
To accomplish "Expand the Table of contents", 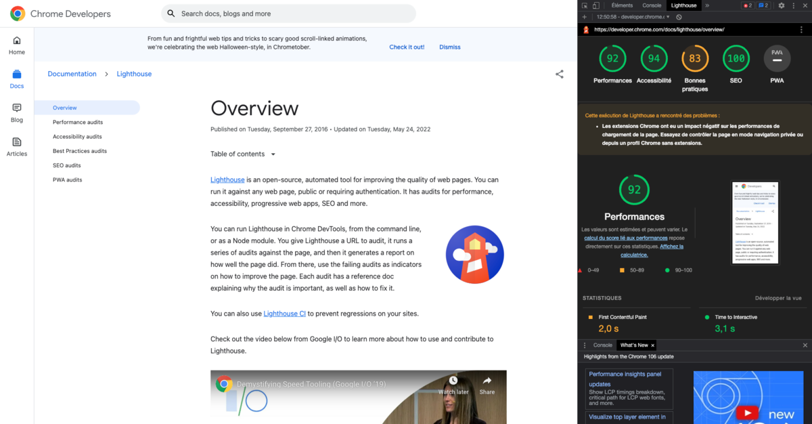I will tap(243, 154).
